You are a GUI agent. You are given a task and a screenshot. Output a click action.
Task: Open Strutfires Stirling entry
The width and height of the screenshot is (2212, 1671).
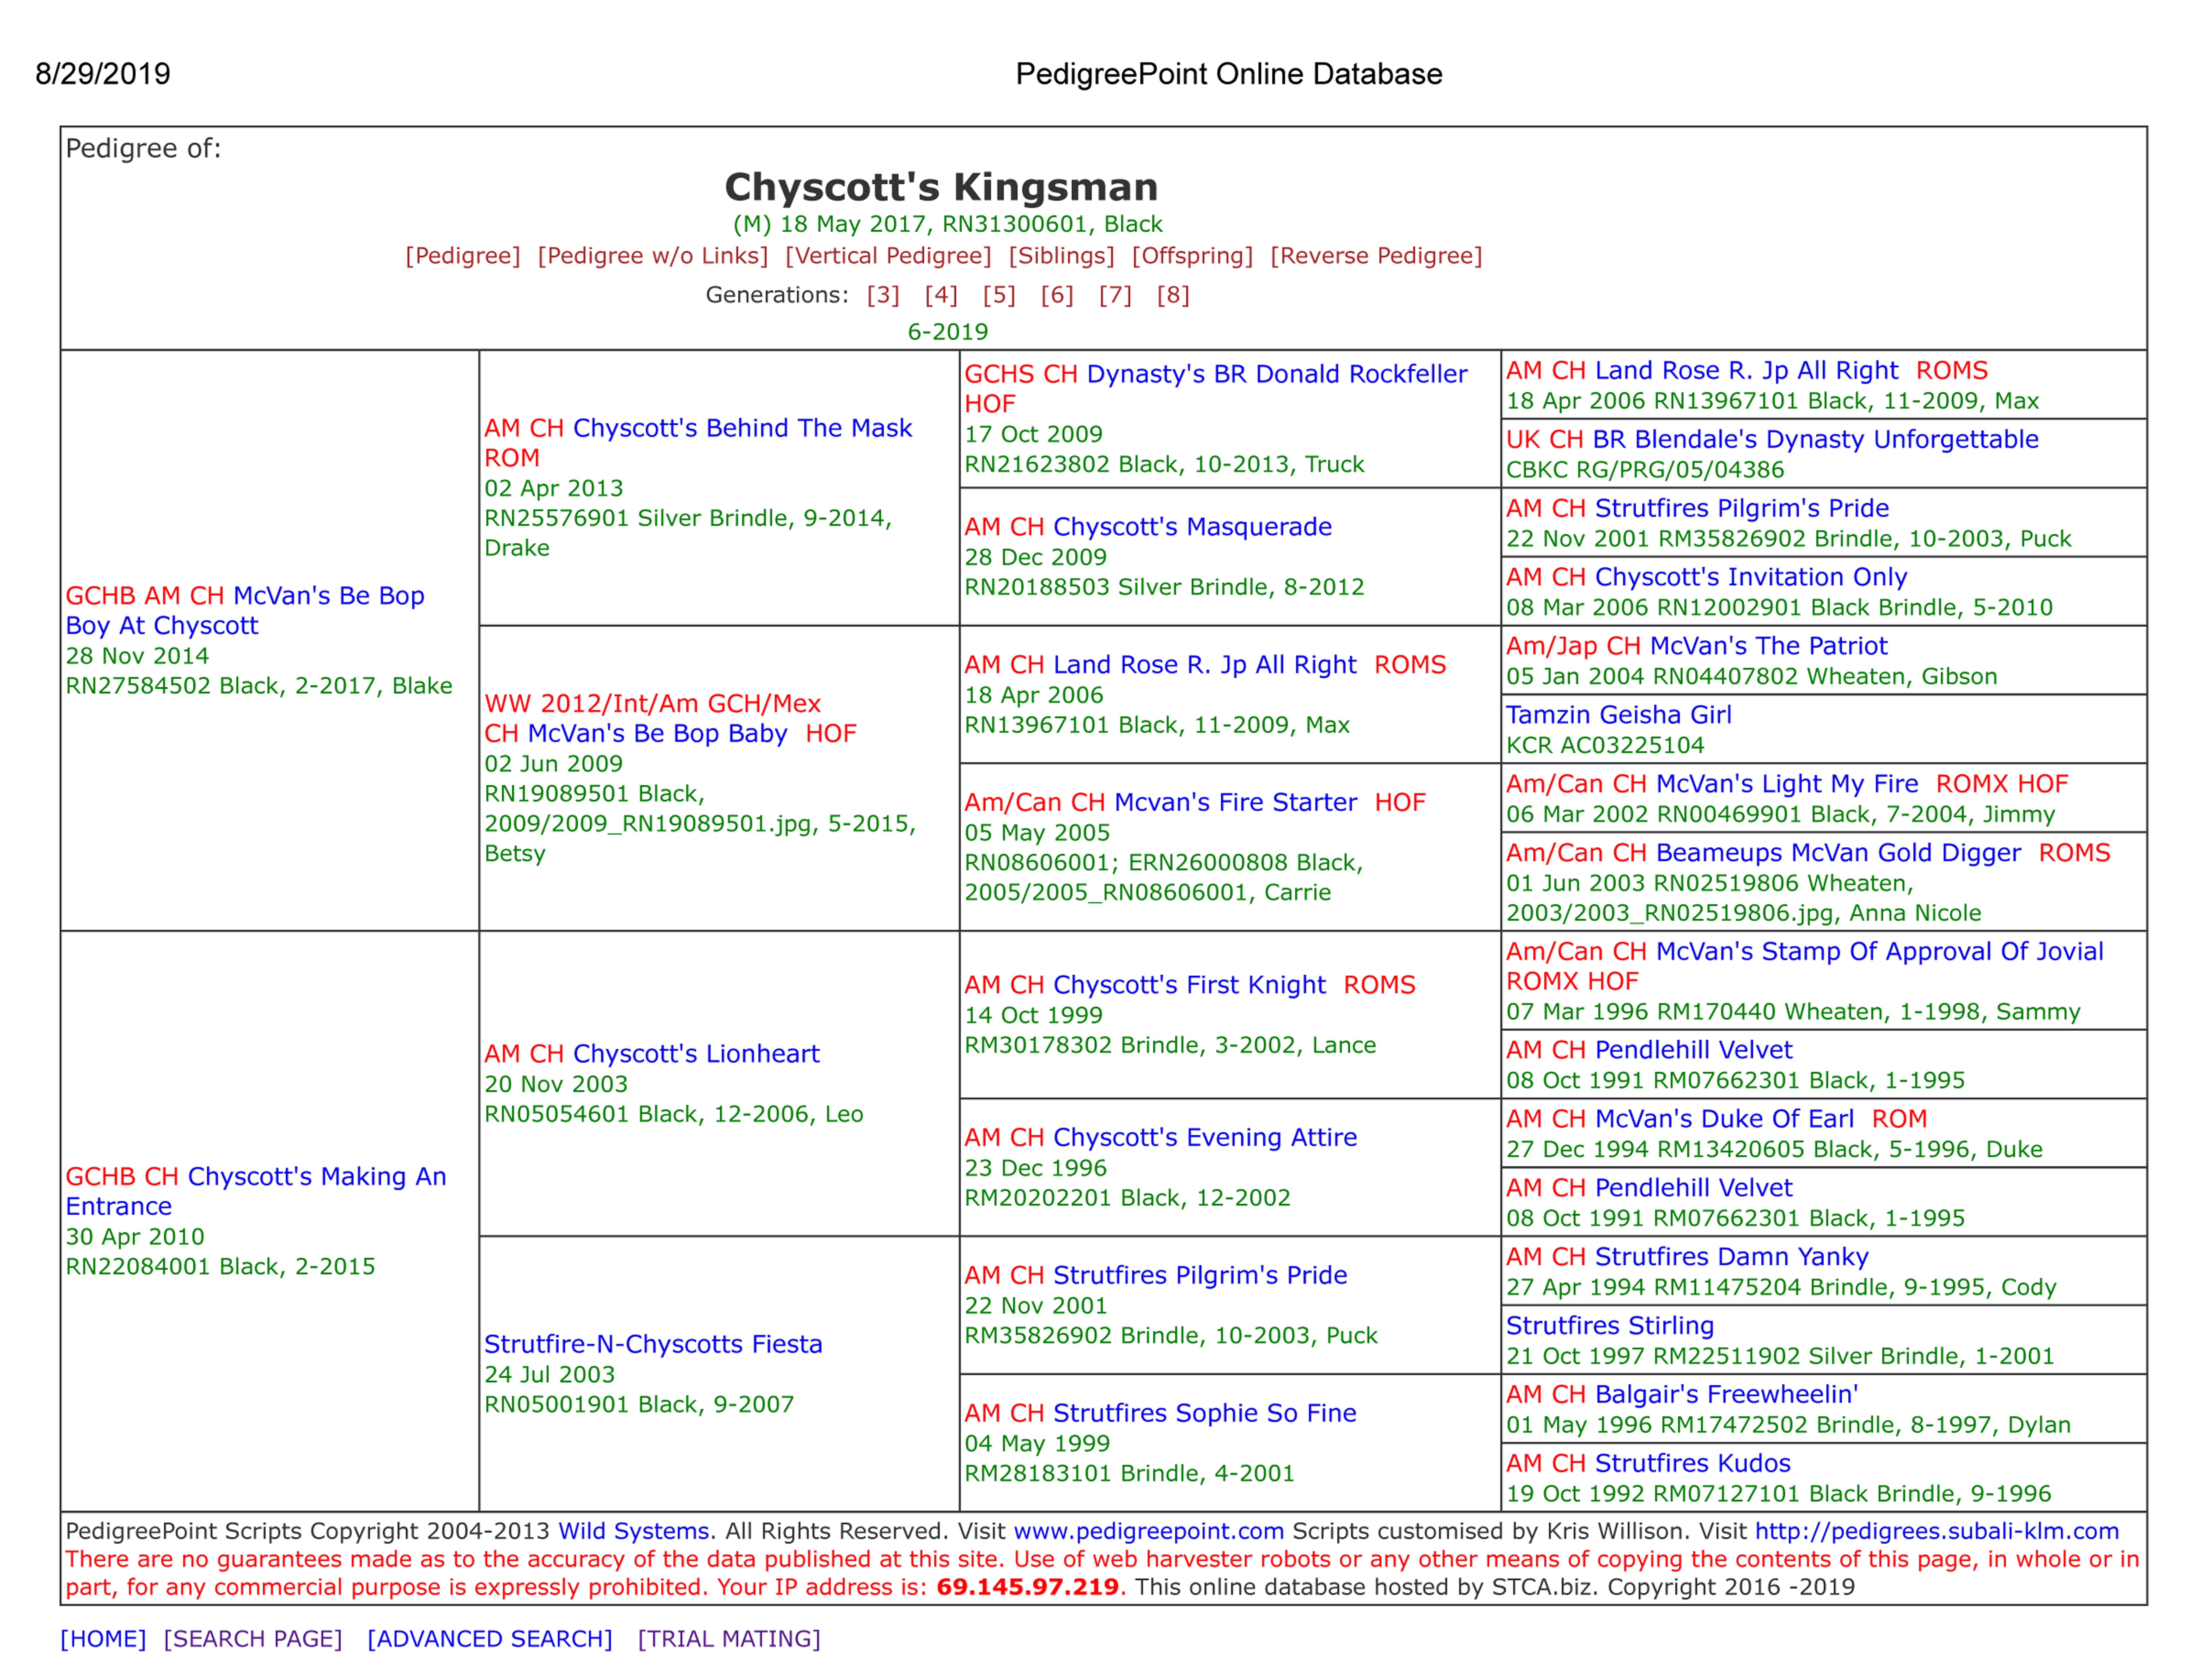tap(1610, 1326)
